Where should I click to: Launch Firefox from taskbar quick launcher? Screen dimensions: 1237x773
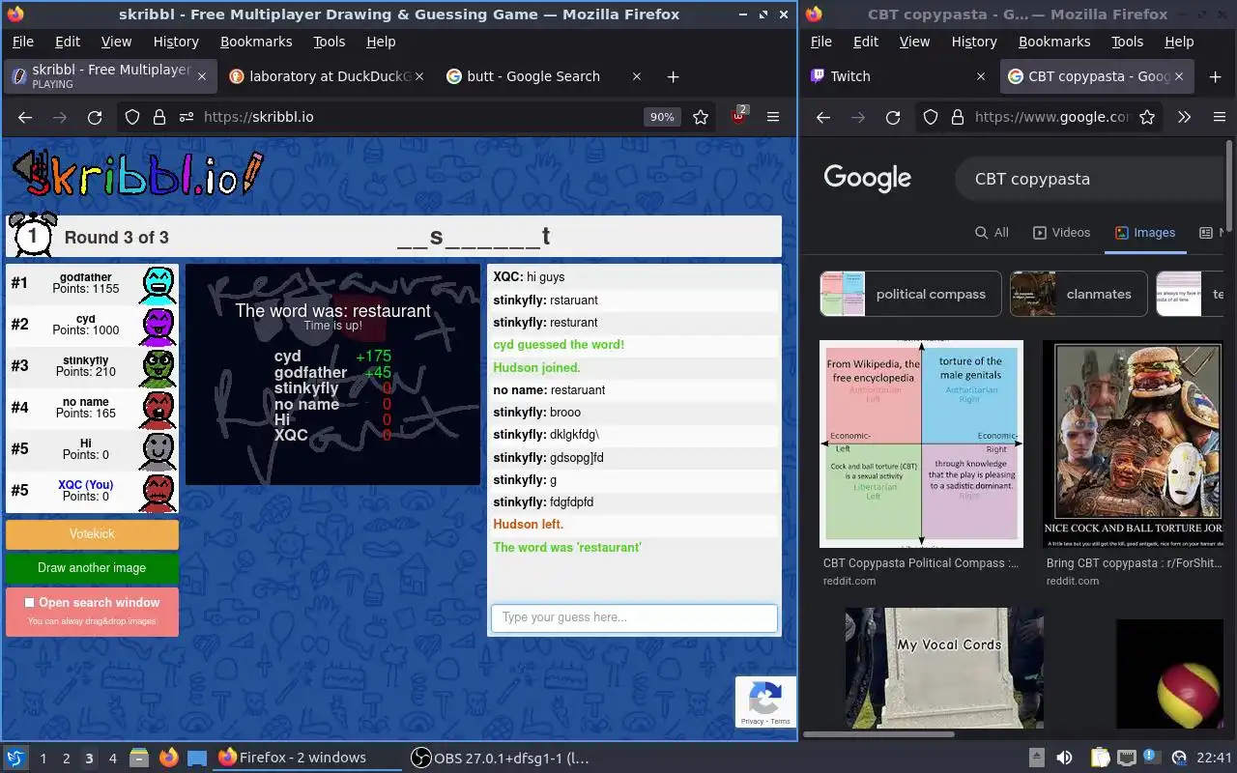point(168,758)
